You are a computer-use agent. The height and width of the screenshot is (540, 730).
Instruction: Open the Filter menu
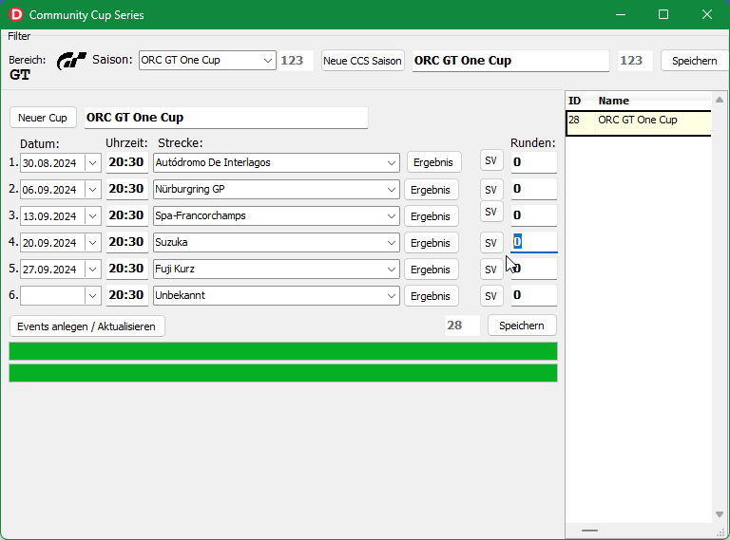pyautogui.click(x=19, y=36)
